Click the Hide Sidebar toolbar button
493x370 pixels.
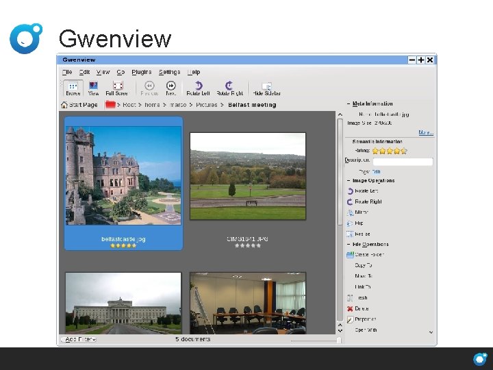[x=266, y=88]
